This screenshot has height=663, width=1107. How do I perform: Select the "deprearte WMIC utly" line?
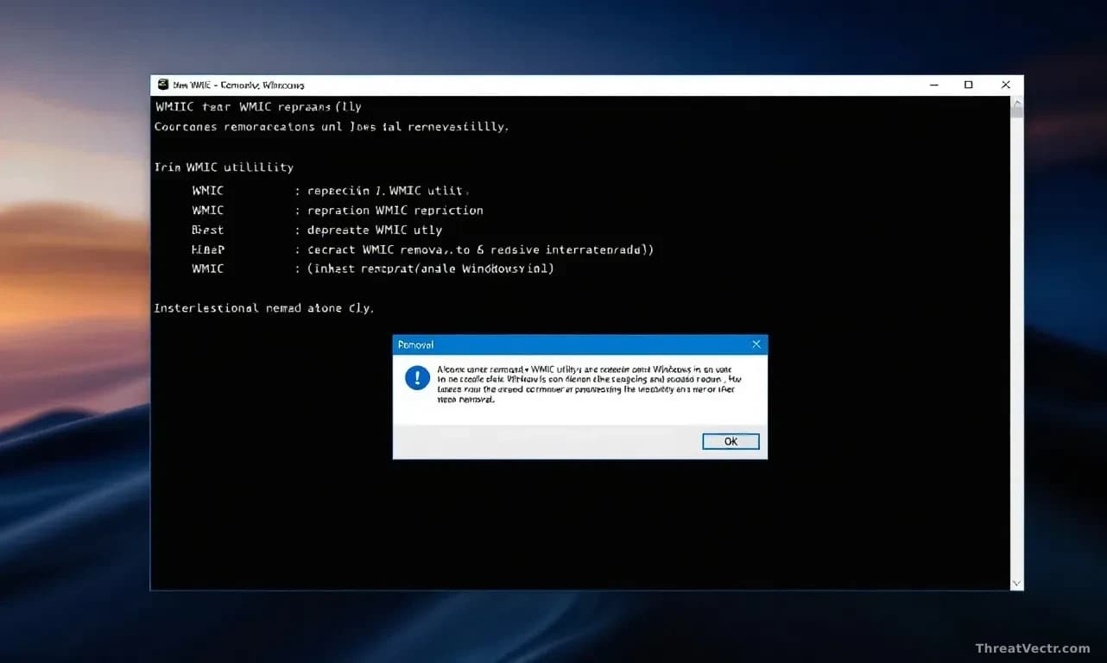(375, 230)
